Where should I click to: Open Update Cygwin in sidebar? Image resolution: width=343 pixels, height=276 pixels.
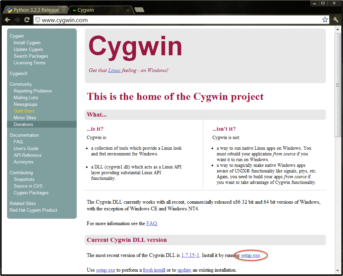[x=28, y=50]
